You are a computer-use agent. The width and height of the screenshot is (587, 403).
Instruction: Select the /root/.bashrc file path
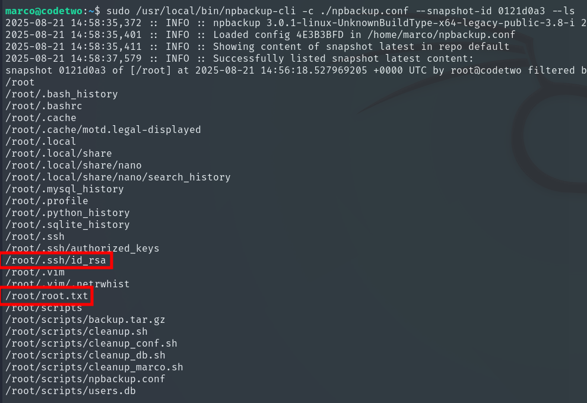tap(43, 106)
